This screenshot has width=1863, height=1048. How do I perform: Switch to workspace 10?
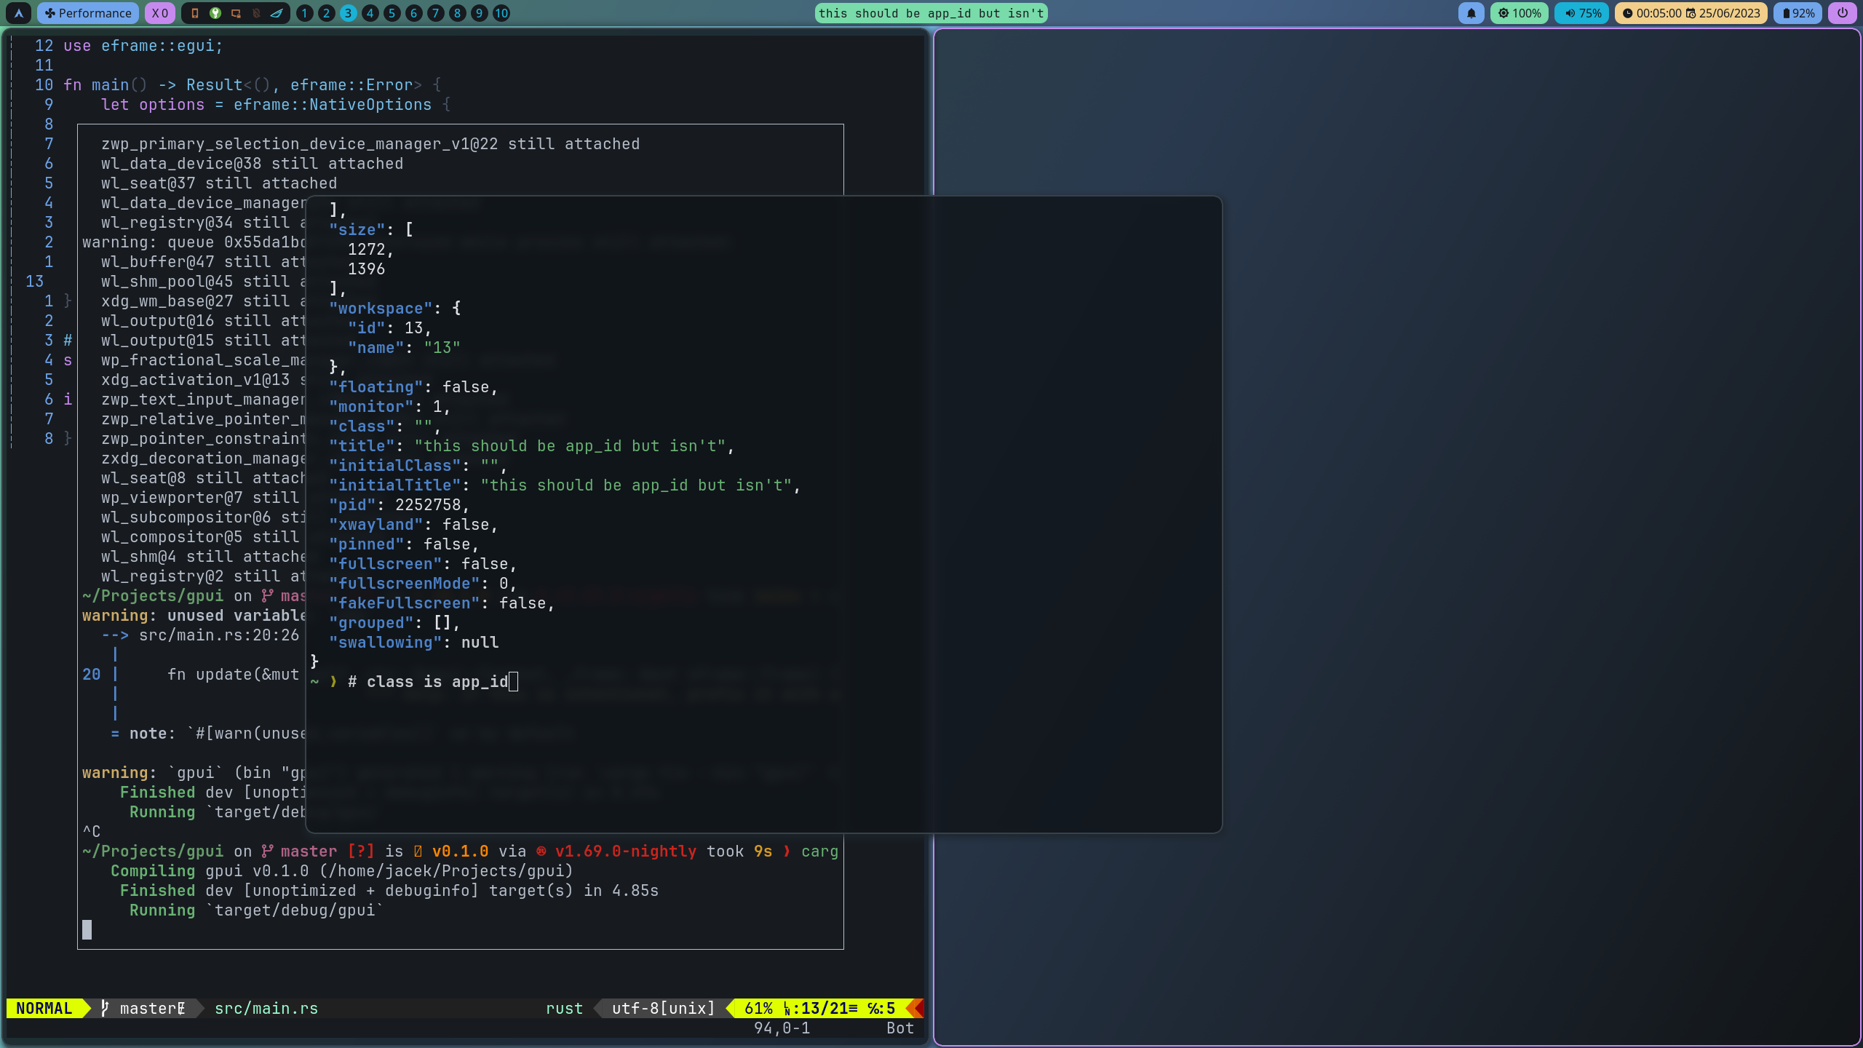point(501,12)
